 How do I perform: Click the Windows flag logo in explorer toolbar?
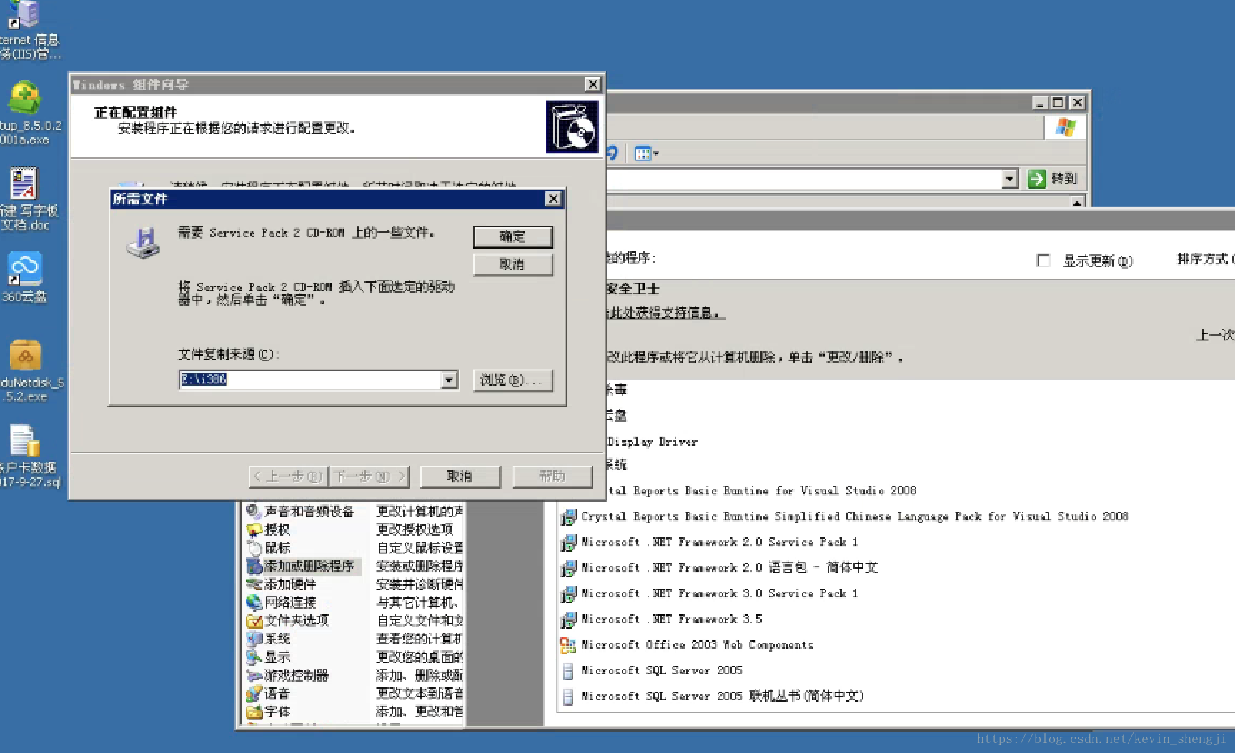pos(1065,128)
